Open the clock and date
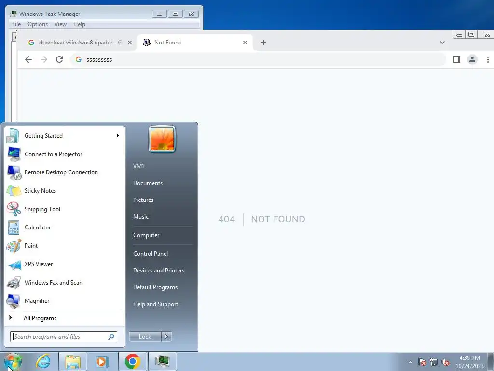Image resolution: width=494 pixels, height=371 pixels. click(469, 362)
